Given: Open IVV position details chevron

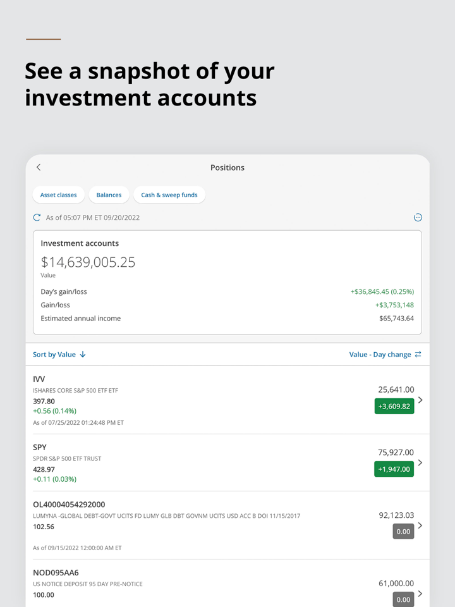Looking at the screenshot, I should pos(421,400).
